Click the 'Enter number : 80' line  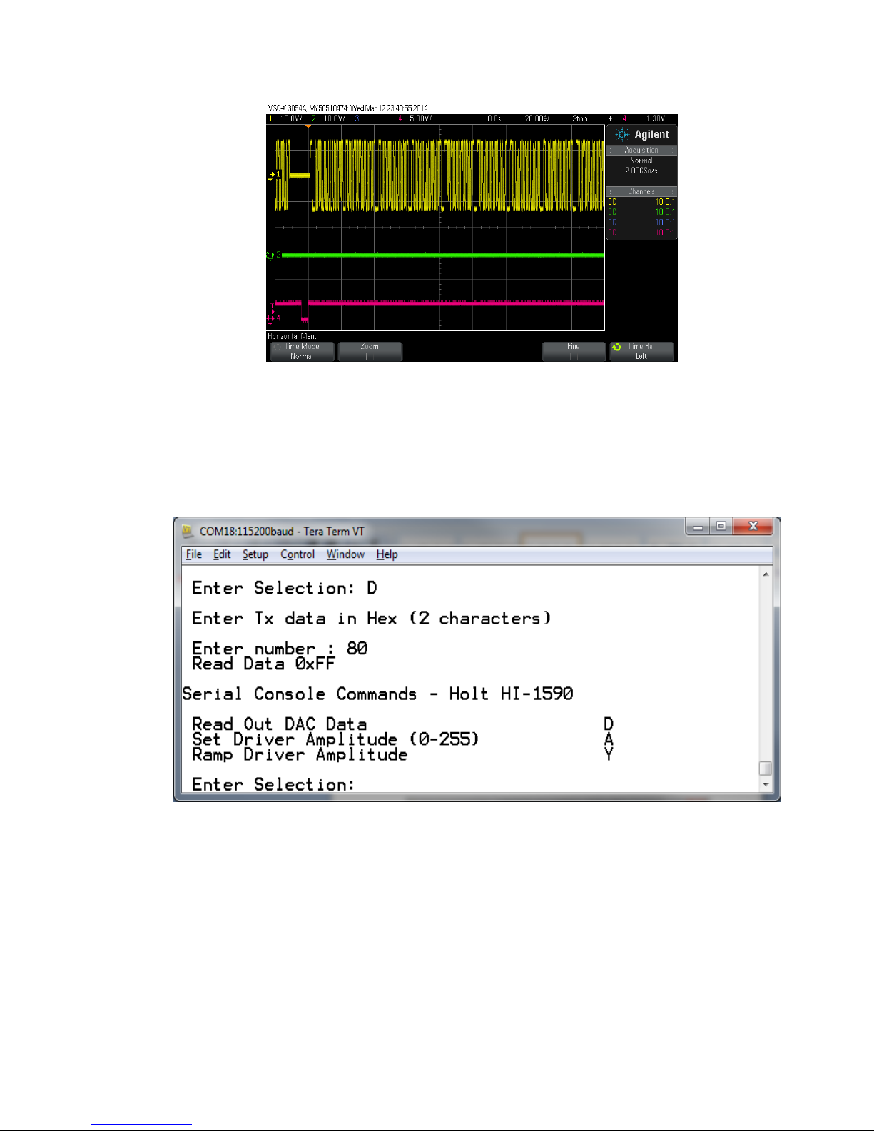tap(280, 649)
